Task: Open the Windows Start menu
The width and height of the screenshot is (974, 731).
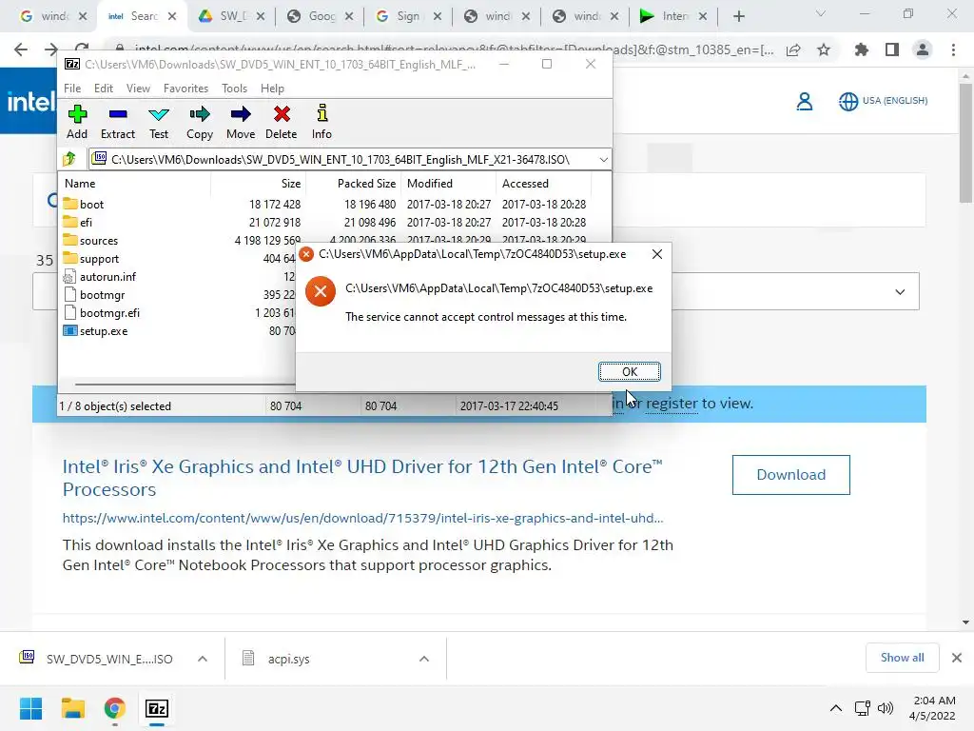Action: [30, 708]
